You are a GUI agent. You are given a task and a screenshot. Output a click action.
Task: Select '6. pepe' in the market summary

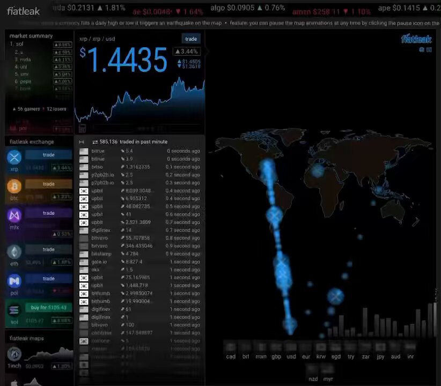click(x=40, y=81)
